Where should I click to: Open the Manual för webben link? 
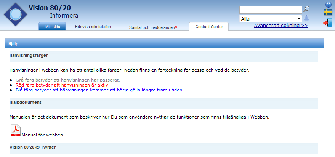click(42, 135)
